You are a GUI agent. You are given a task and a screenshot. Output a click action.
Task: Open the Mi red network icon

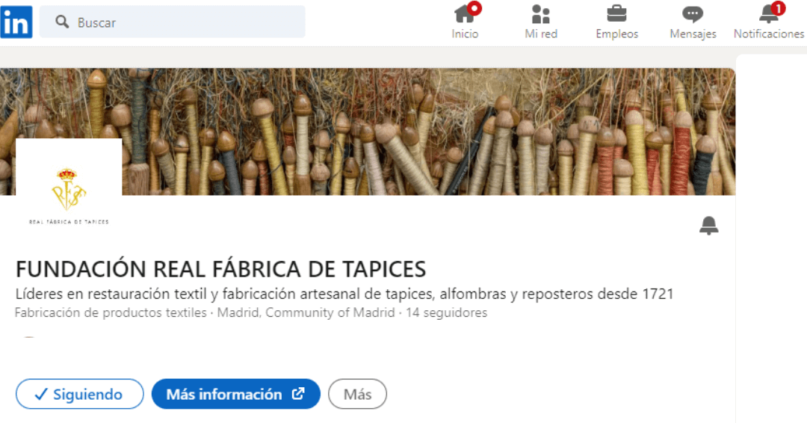[x=541, y=14]
